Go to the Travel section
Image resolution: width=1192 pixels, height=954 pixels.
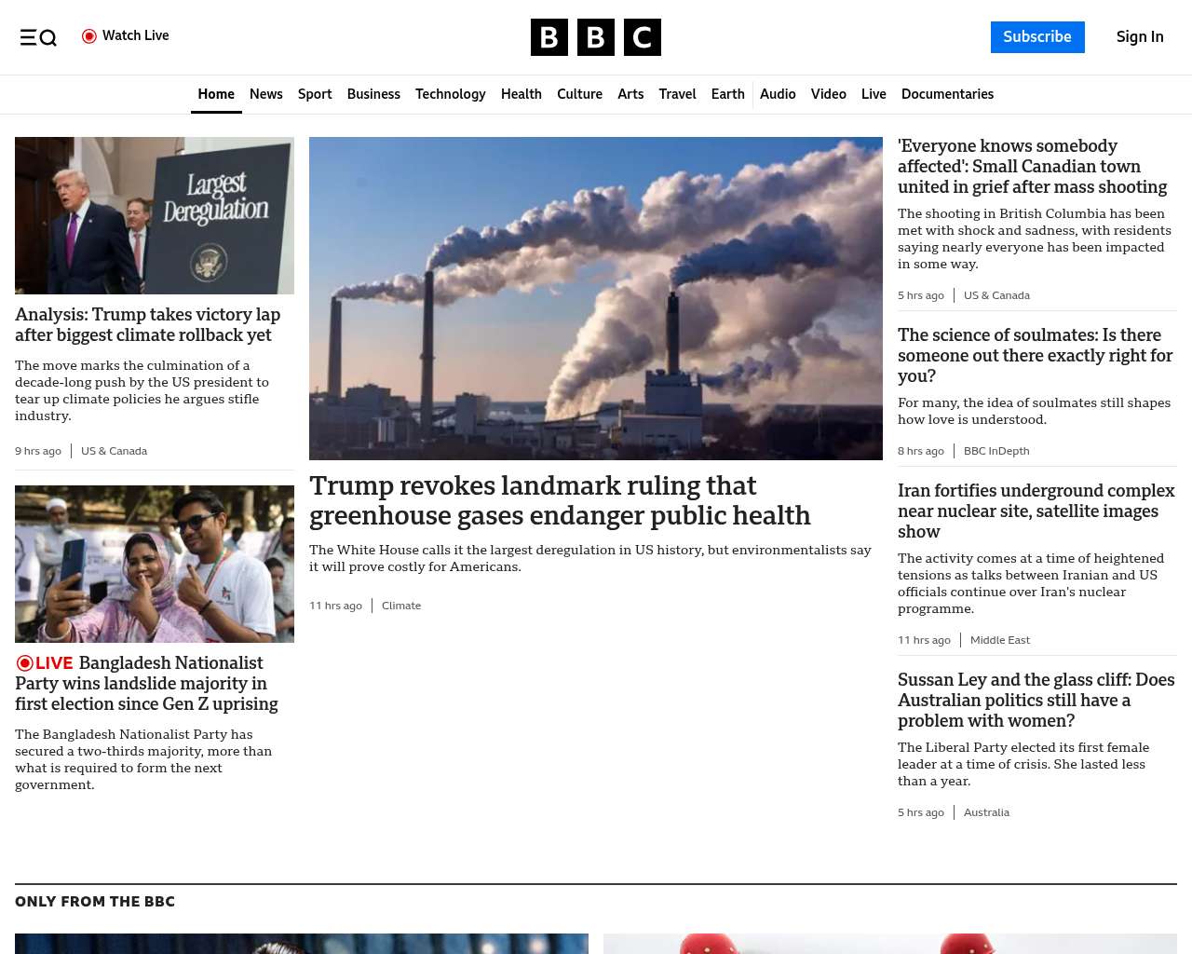[677, 94]
